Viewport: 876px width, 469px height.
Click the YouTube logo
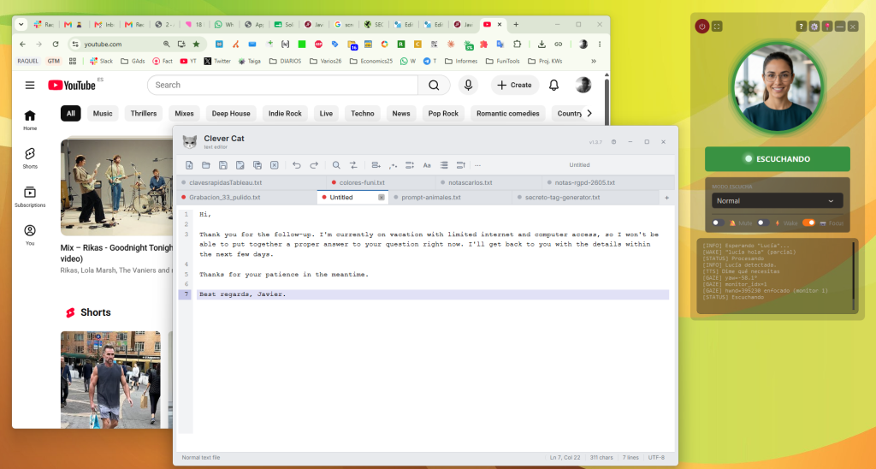(72, 85)
